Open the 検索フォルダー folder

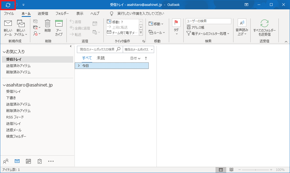16,136
